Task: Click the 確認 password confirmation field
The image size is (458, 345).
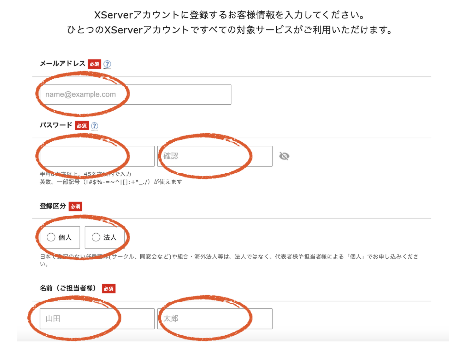Action: coord(215,156)
